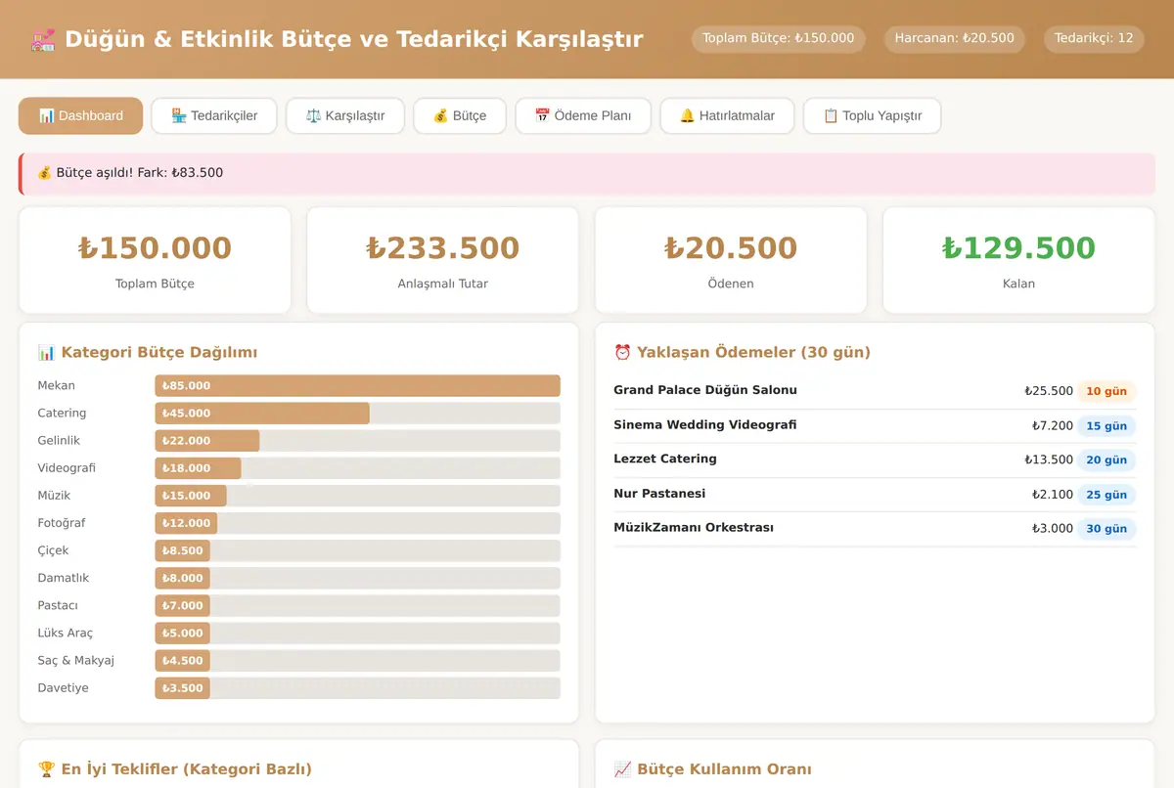Switch to the Hatırlatmalar tab

point(727,115)
